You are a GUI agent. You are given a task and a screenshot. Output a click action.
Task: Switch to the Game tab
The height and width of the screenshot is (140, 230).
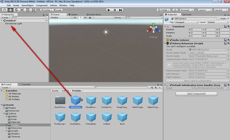[x=73, y=14]
